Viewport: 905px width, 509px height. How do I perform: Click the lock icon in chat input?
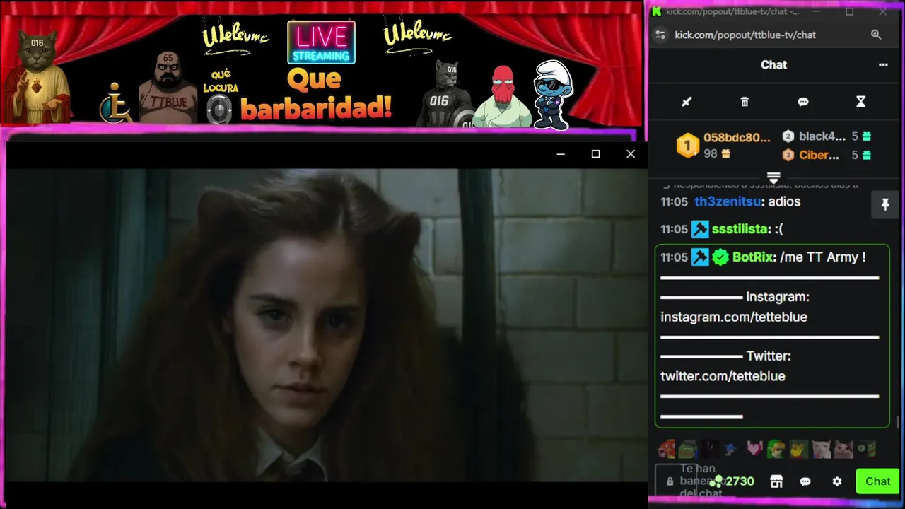pyautogui.click(x=670, y=481)
